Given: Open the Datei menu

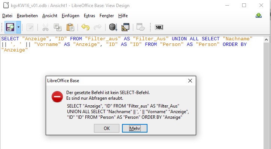Looking at the screenshot, I should coord(7,16).
